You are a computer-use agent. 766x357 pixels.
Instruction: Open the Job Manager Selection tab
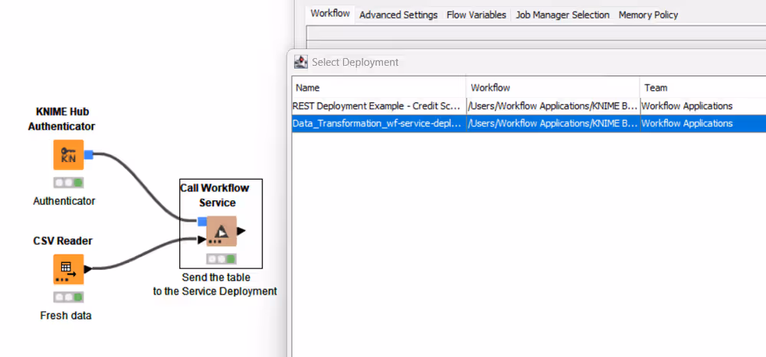coord(562,15)
